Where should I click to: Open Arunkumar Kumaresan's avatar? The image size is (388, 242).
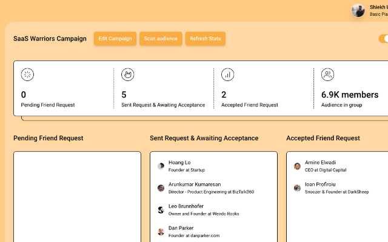pos(161,188)
